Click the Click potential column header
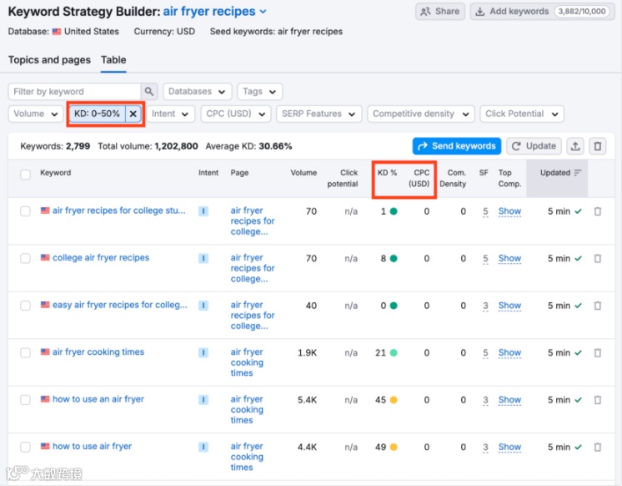 [x=343, y=178]
